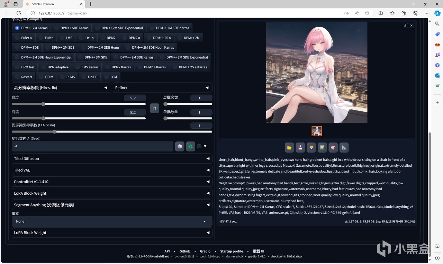Open the favorites list
Image resolution: width=443 pixels, height=264 pixels.
click(392, 13)
